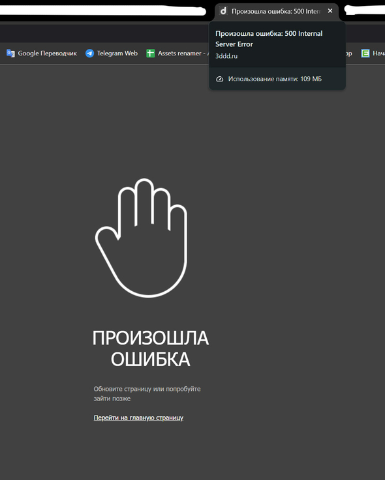The image size is (385, 480).
Task: Follow the Перейти на главную страницу link
Action: pyautogui.click(x=138, y=418)
